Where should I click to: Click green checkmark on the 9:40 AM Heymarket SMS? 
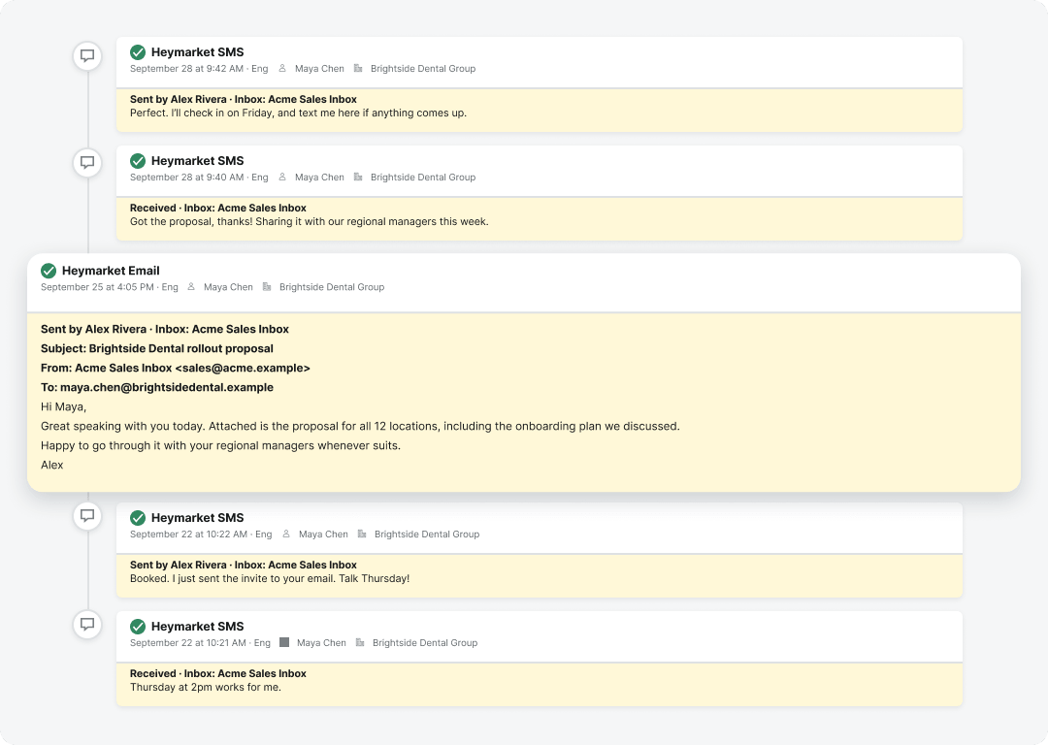138,161
